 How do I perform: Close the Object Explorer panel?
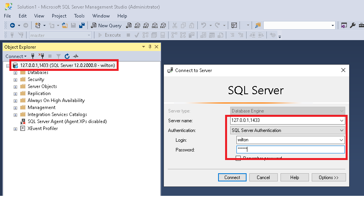point(156,47)
